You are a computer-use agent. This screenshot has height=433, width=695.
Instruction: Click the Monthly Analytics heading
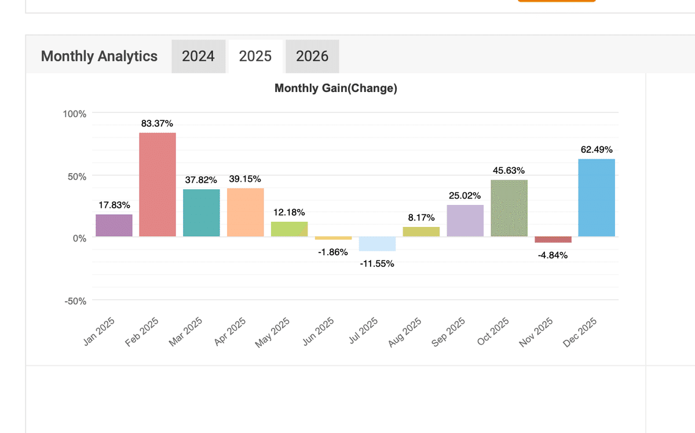coord(99,56)
